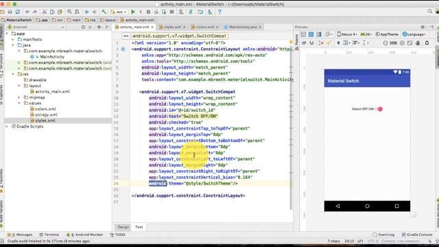Open the orientation dropdown in Preview
This screenshot has height=247, width=439.
[329, 34]
